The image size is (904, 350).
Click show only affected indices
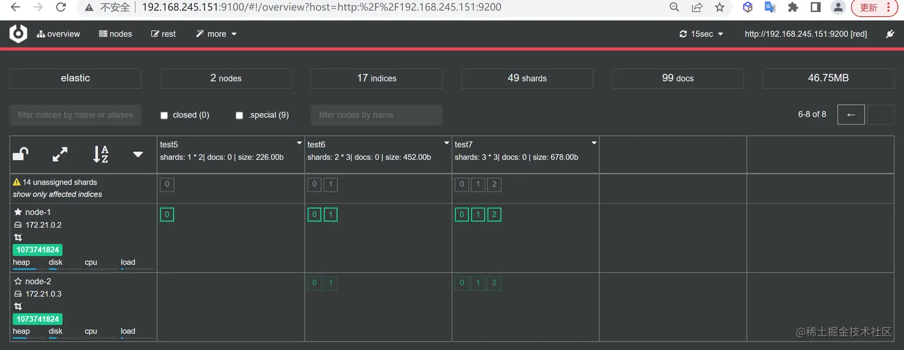tap(57, 194)
